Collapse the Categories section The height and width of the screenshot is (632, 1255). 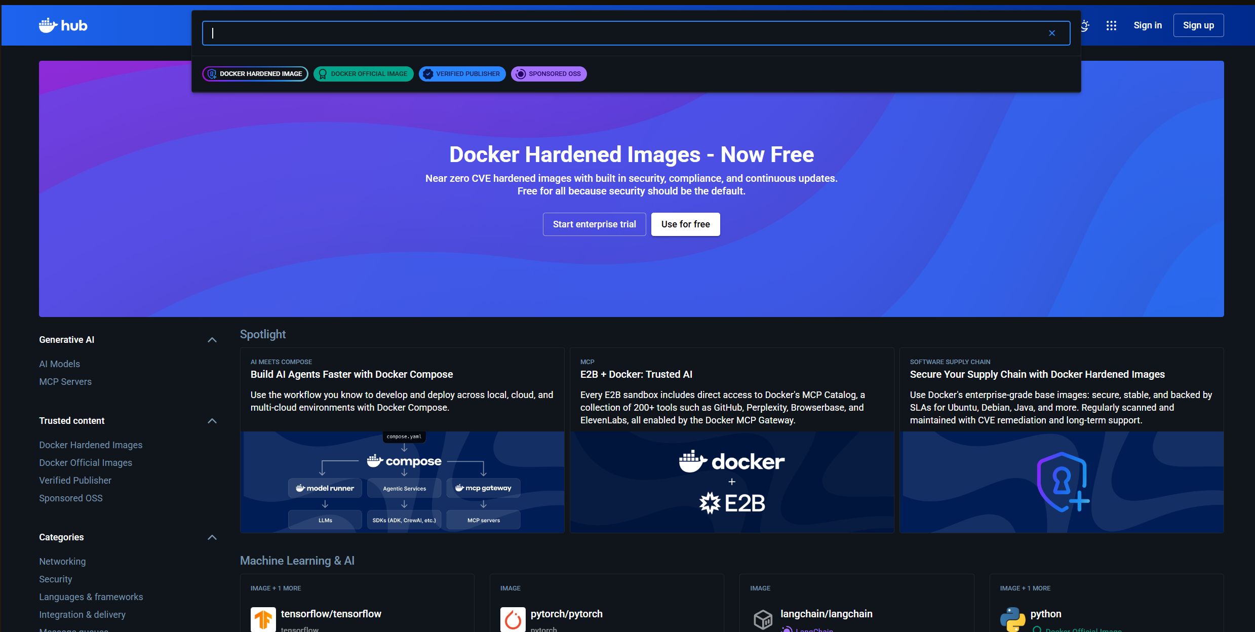(x=212, y=537)
